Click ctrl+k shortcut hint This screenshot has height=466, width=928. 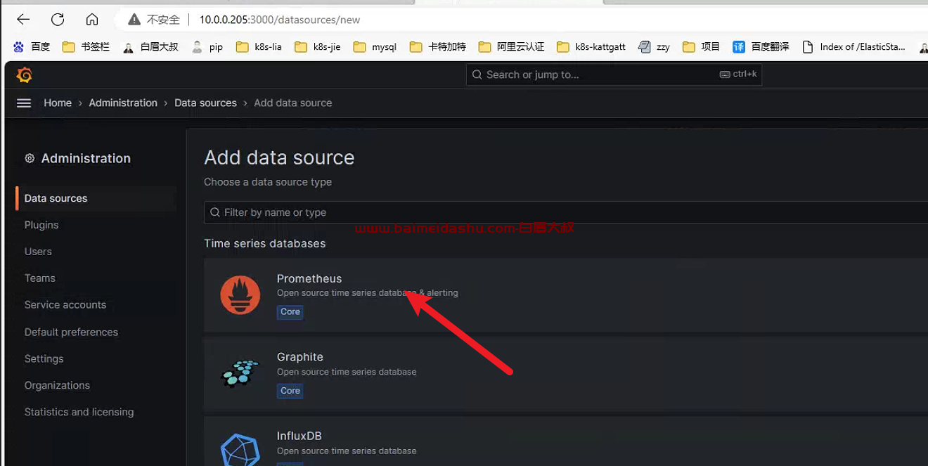point(738,74)
